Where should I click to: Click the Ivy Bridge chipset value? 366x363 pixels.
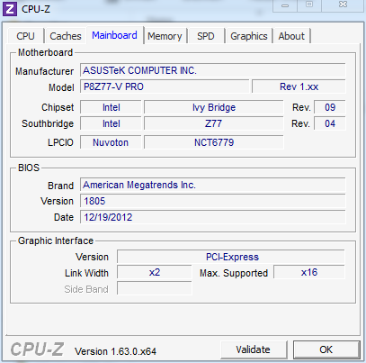point(214,107)
